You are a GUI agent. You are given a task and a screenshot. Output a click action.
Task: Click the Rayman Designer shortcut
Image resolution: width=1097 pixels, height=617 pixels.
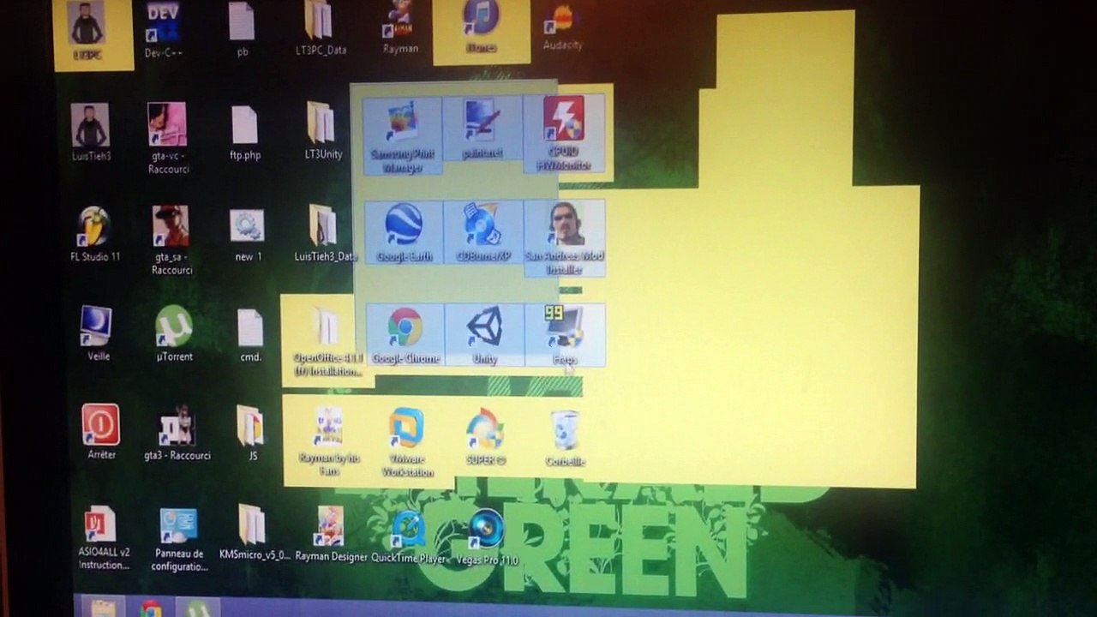tap(331, 534)
